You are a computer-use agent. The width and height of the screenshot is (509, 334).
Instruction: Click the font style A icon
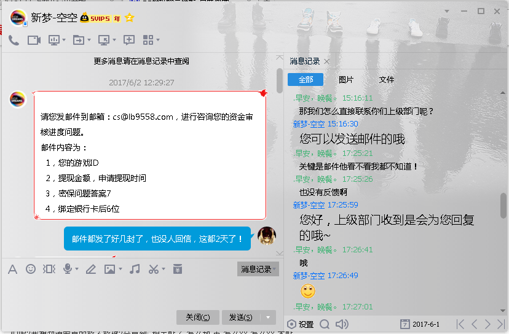pos(13,269)
